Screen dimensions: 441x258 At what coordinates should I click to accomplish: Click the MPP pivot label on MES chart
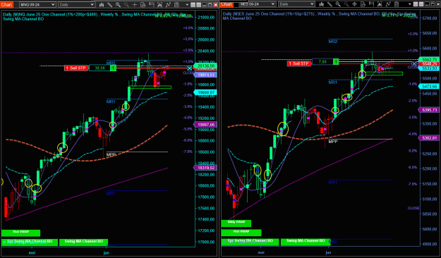[x=333, y=142]
